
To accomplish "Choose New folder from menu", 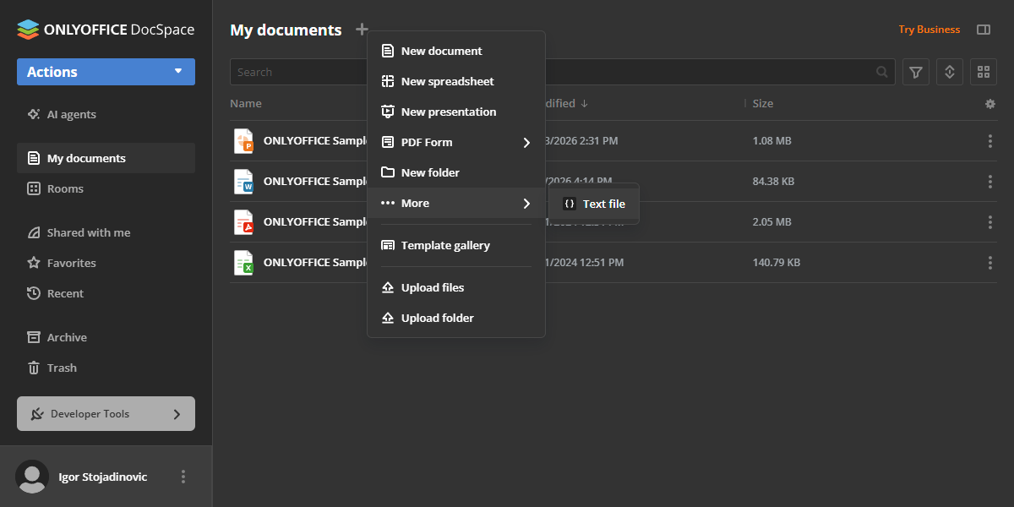I will (456, 172).
